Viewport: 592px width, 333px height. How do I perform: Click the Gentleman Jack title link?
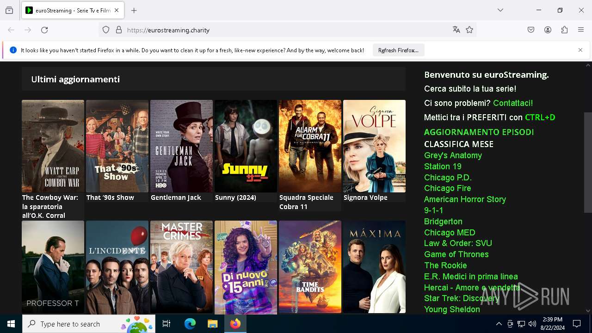pos(176,197)
